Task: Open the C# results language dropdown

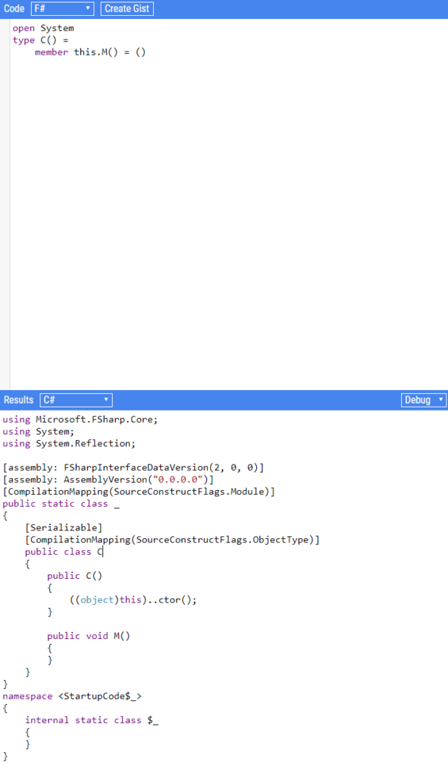Action: pos(76,400)
